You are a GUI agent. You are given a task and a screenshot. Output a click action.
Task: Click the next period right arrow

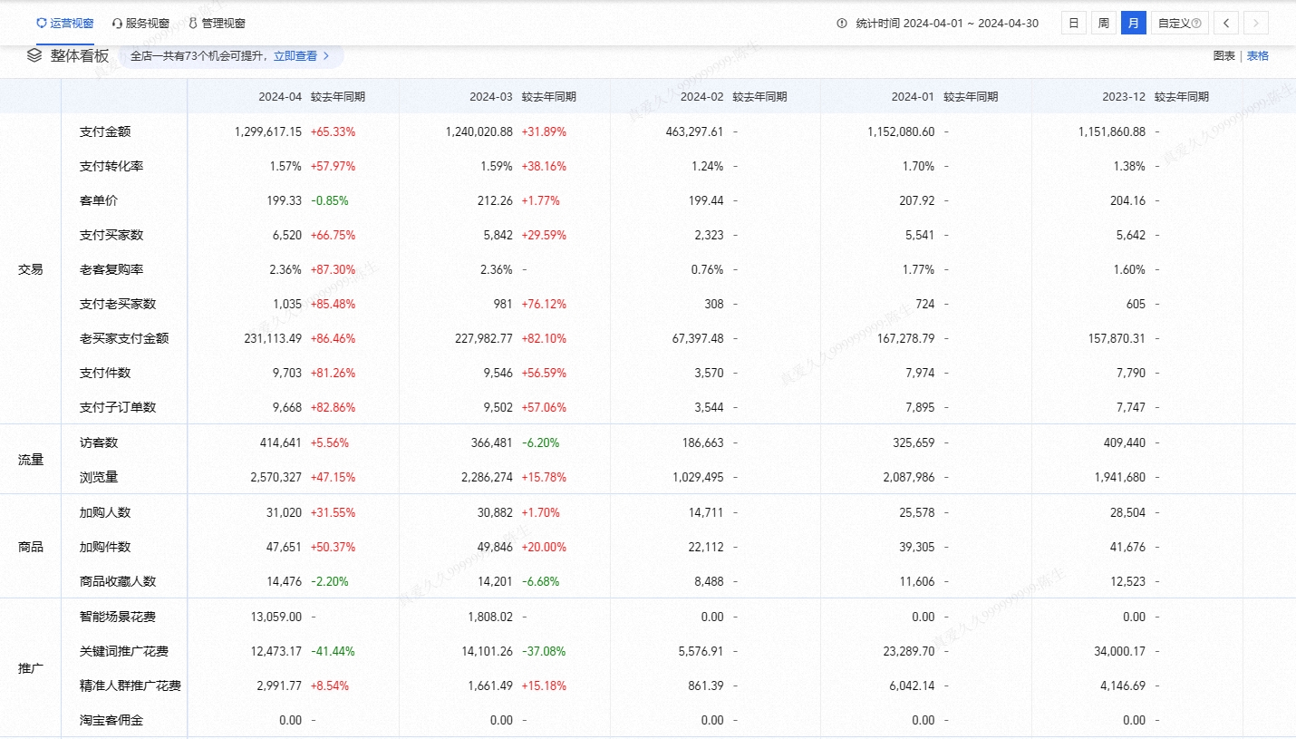[x=1256, y=24]
